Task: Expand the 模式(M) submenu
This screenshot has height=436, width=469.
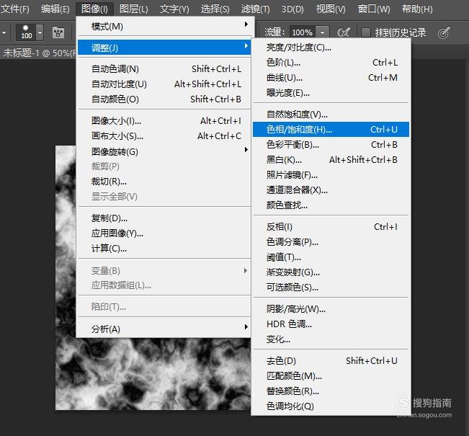Action: 164,27
